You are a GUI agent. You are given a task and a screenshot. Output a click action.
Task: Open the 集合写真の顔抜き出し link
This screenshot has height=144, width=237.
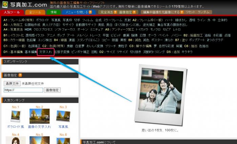click(x=172, y=25)
